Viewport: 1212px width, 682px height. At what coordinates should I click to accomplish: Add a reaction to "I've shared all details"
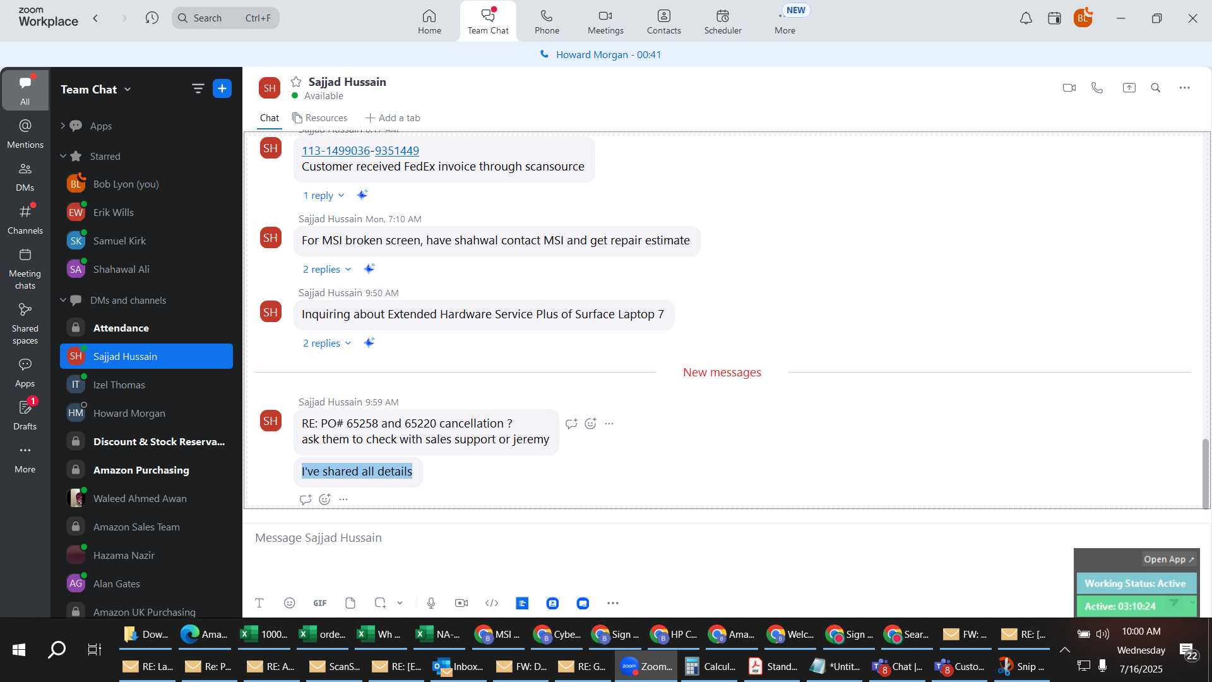(x=324, y=500)
